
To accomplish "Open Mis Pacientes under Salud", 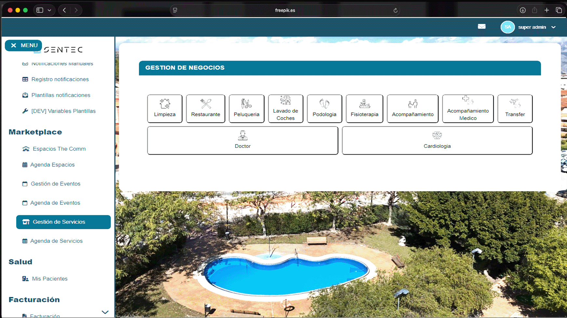I will [x=50, y=279].
